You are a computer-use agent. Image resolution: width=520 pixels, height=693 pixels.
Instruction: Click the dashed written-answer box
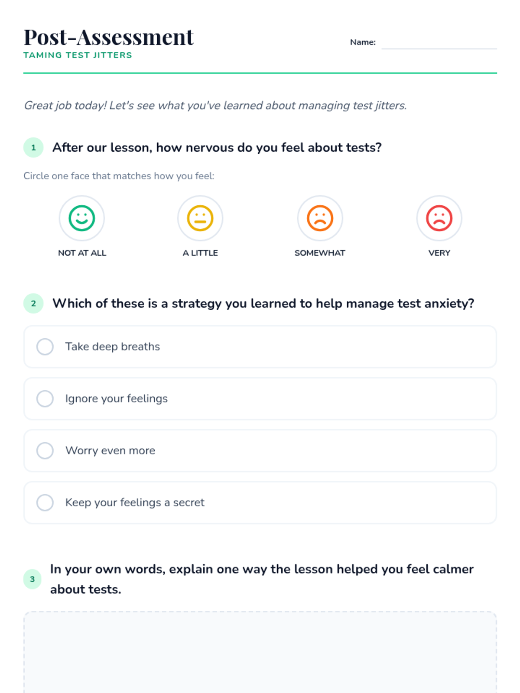[x=260, y=650]
